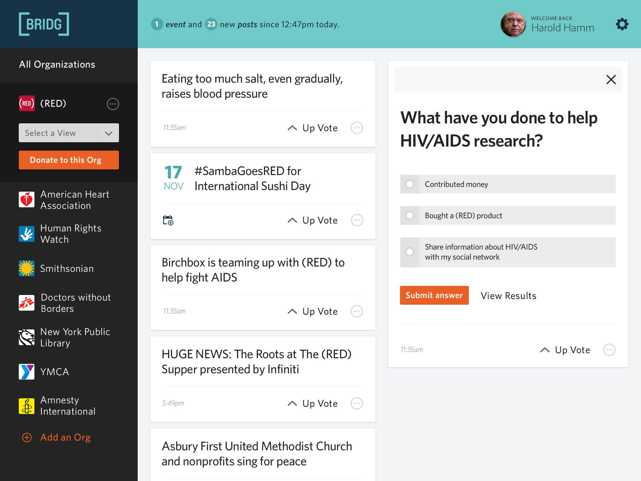The width and height of the screenshot is (641, 481).
Task: Click the plus icon beside Add an Org
Action: tap(27, 437)
